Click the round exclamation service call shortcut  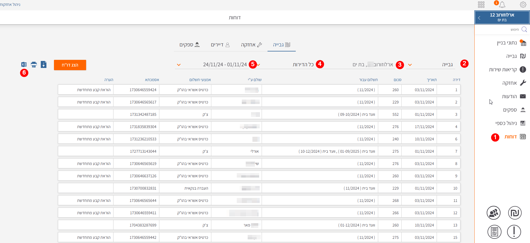pos(514,232)
